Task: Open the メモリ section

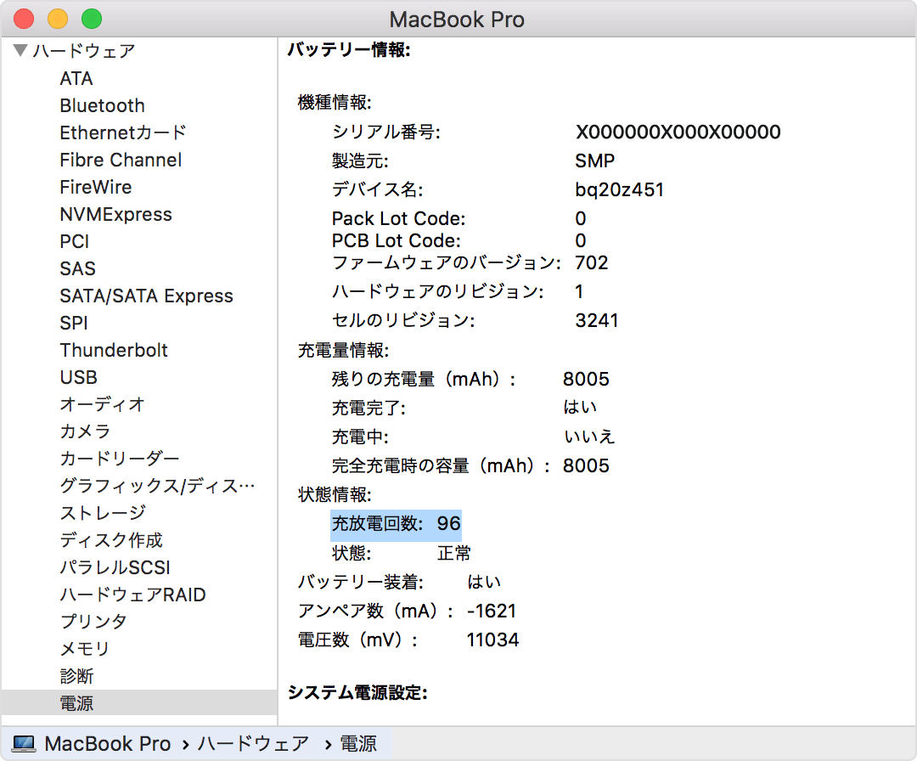Action: coord(85,649)
